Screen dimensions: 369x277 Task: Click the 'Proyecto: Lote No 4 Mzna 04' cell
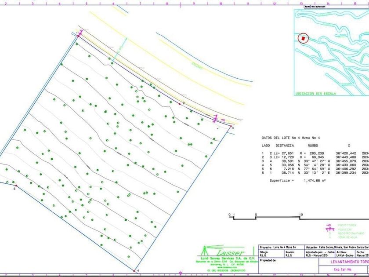click(x=282, y=247)
